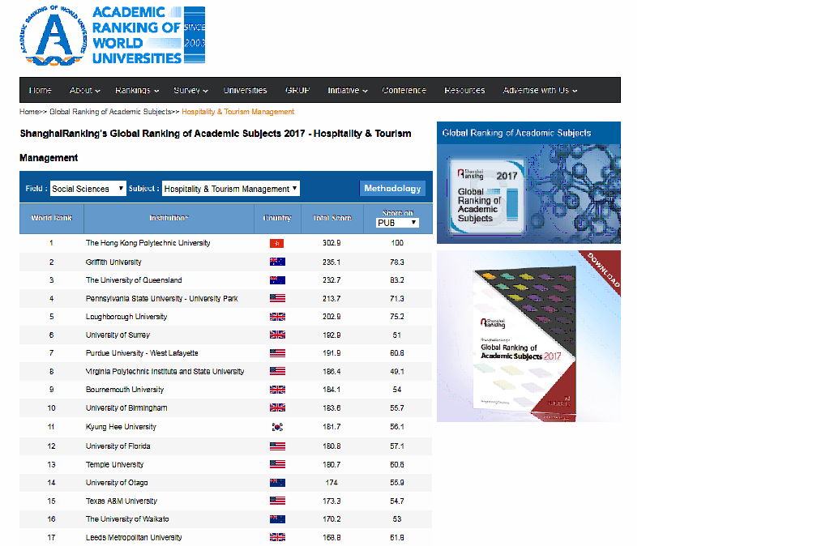Click the Global Ranking of Academic Subjects 2017 banner

tap(528, 183)
